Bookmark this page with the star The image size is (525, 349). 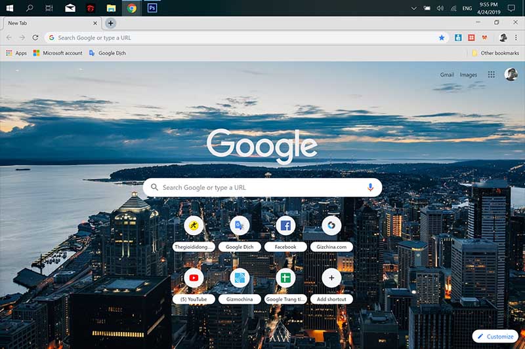pos(442,38)
